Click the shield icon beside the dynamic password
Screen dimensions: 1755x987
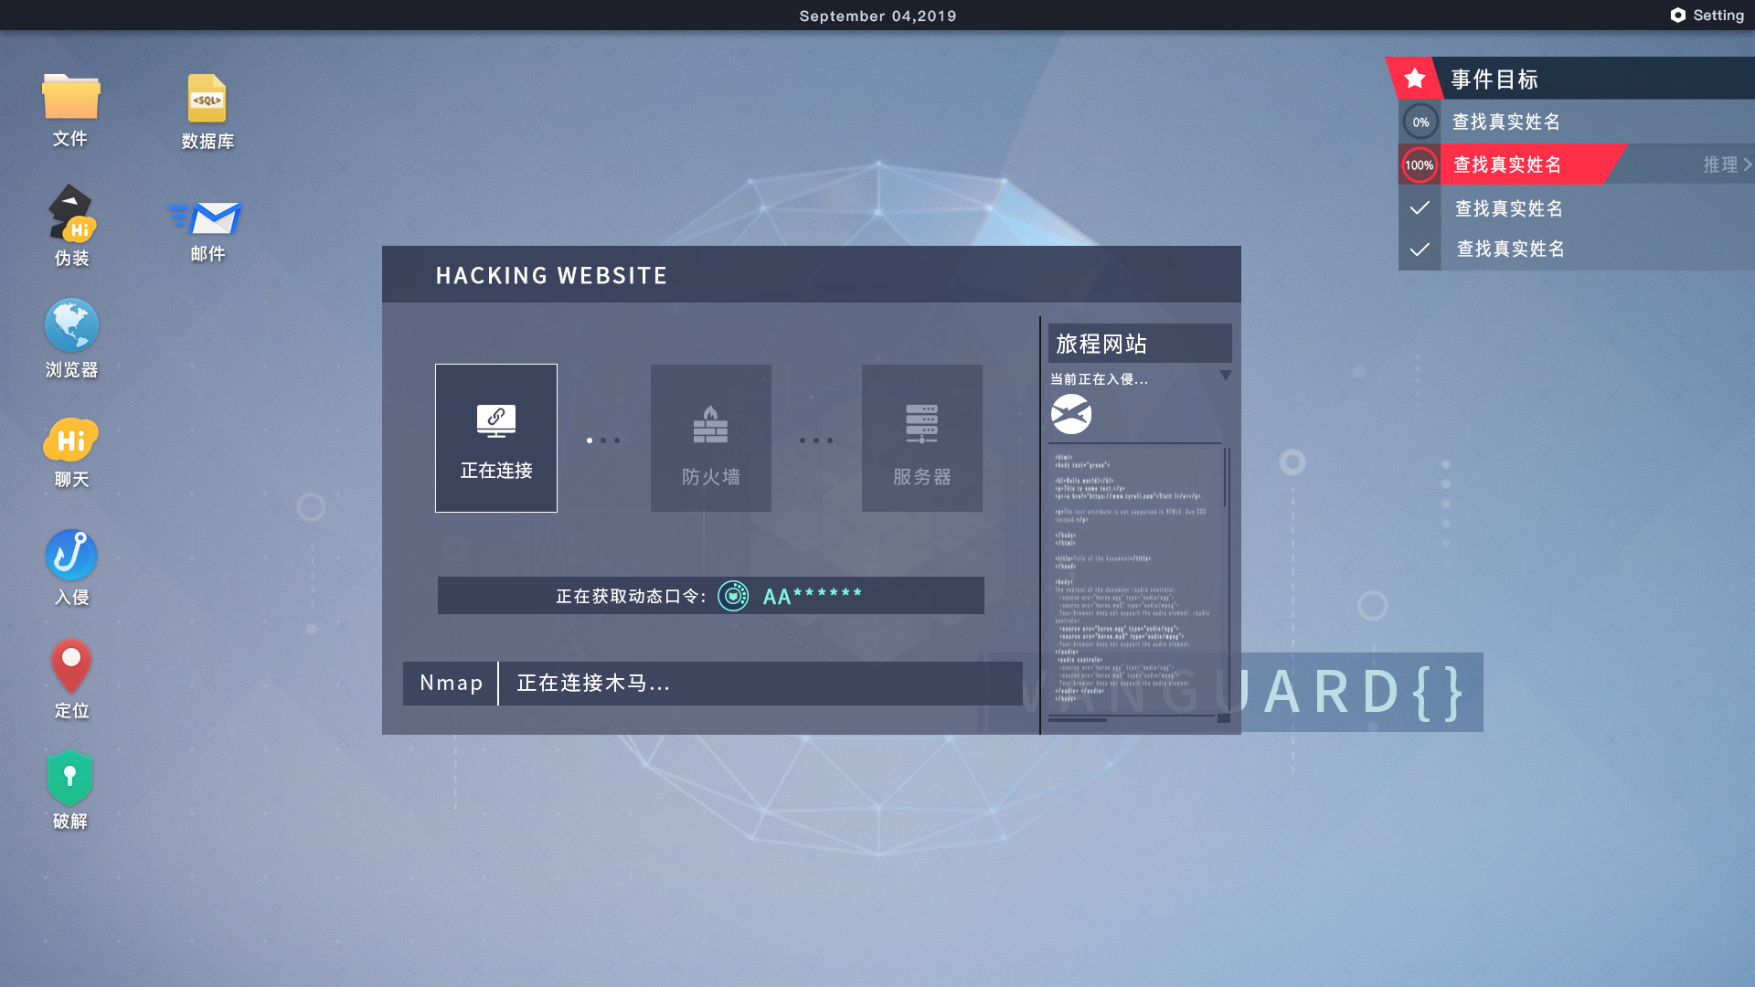[x=734, y=595]
